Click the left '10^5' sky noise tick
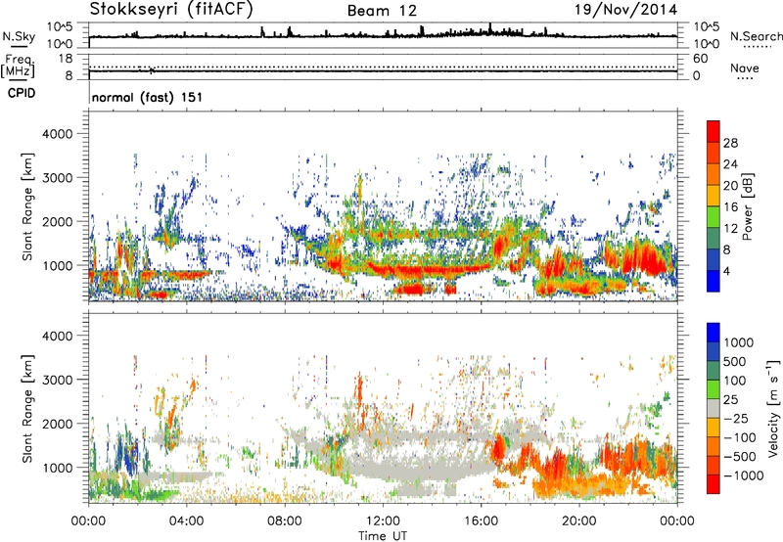 pos(60,27)
